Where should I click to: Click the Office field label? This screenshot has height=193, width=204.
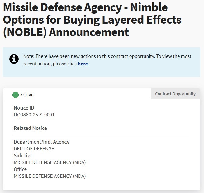tap(20, 169)
